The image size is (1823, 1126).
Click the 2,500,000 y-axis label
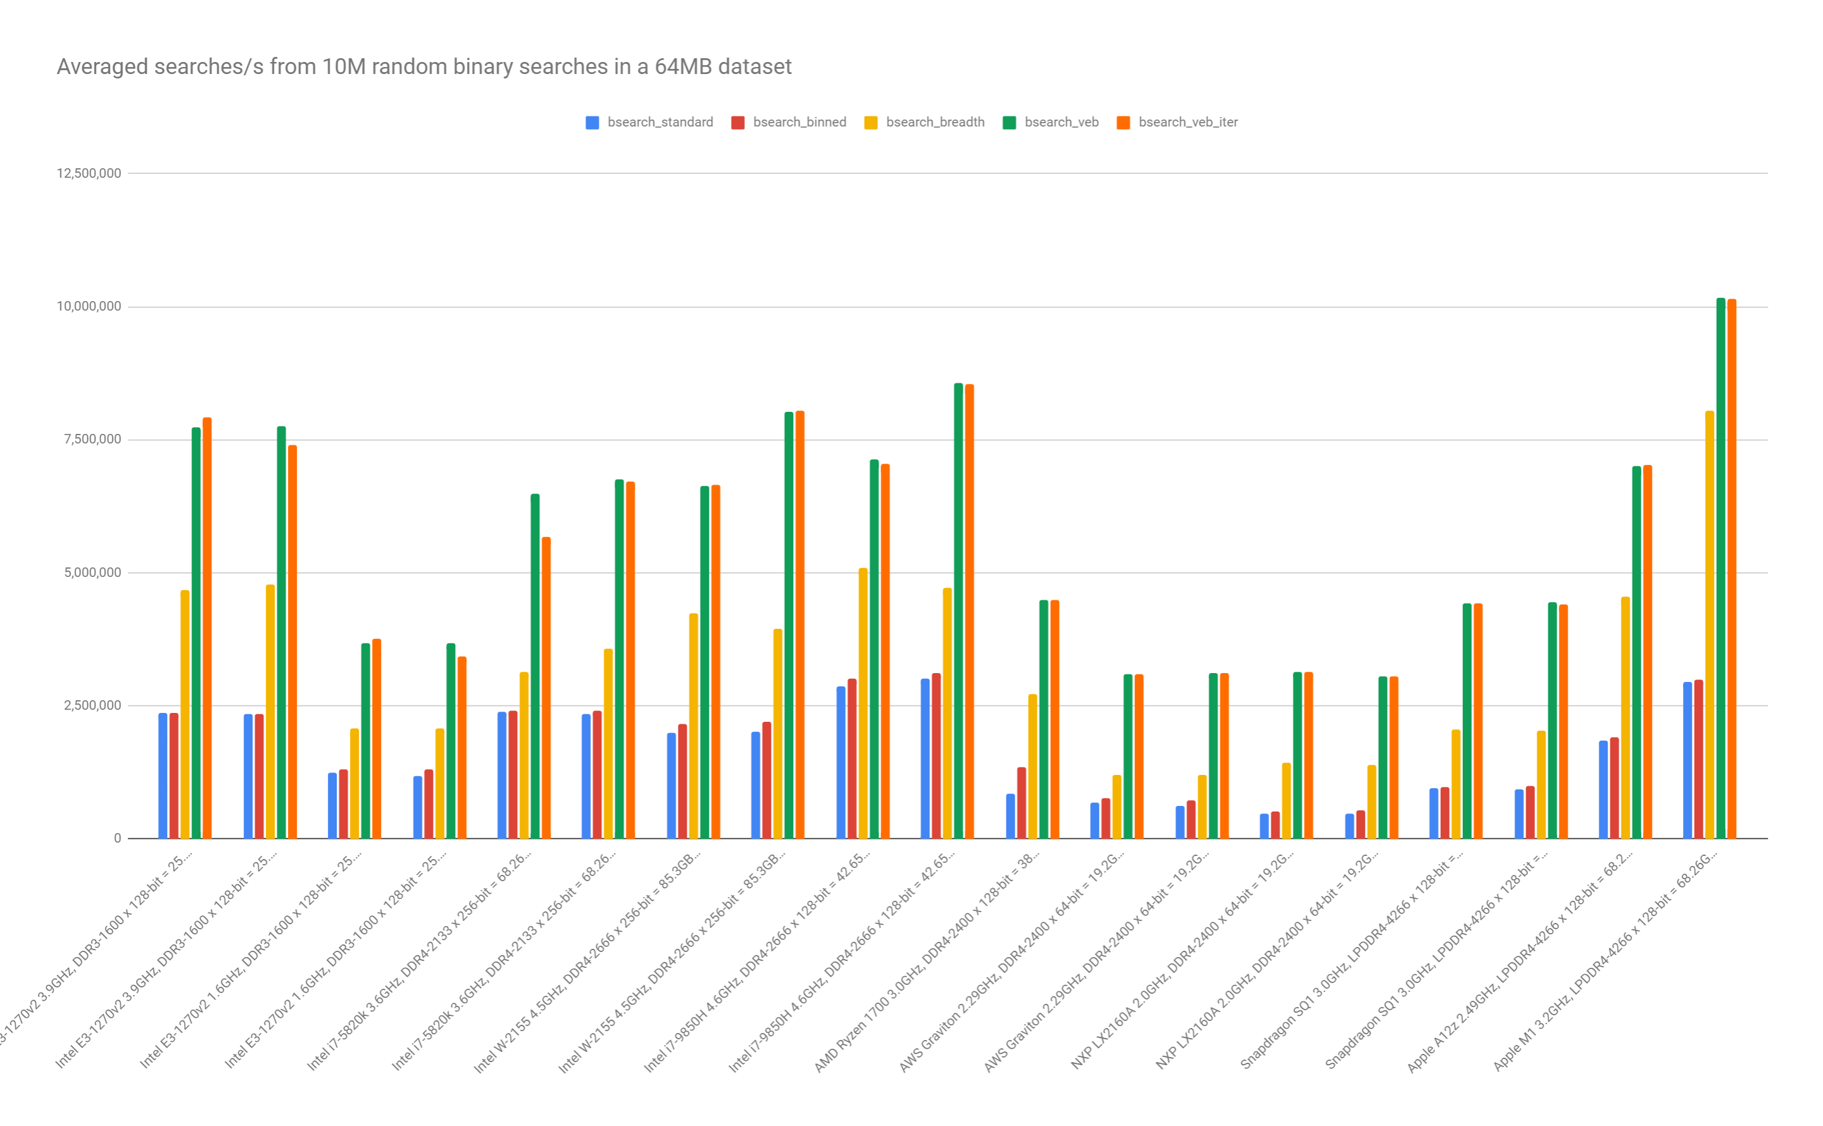point(92,705)
